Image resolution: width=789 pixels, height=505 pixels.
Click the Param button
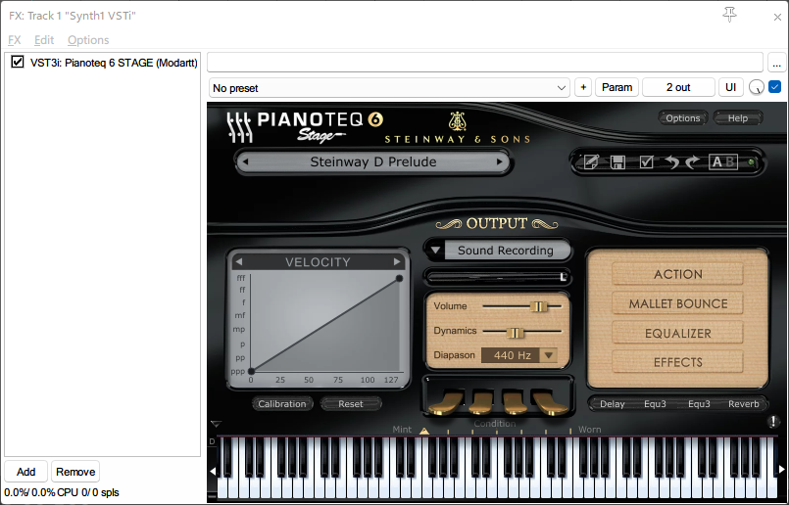click(x=616, y=87)
